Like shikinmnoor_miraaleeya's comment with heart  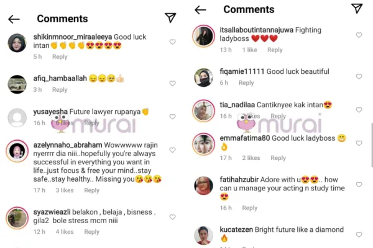tap(172, 42)
